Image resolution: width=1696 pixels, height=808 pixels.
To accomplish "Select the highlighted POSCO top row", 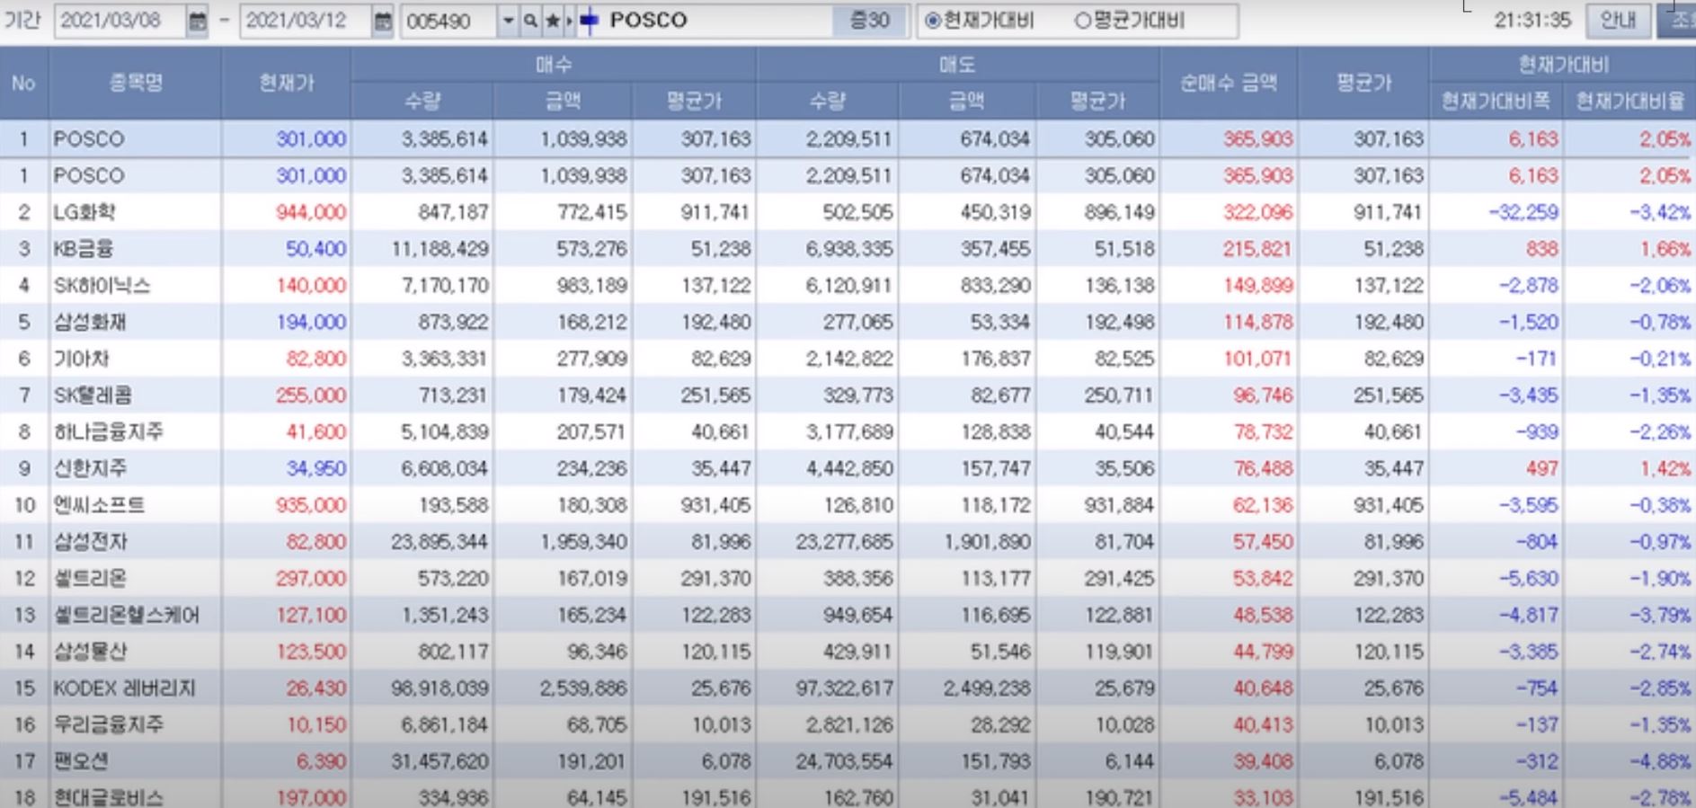I will [x=848, y=138].
